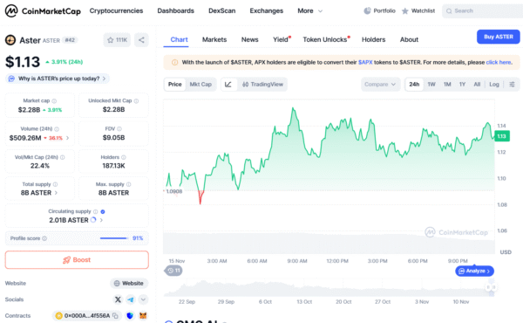
Task: Go to Dashboards menu
Action: coord(175,11)
